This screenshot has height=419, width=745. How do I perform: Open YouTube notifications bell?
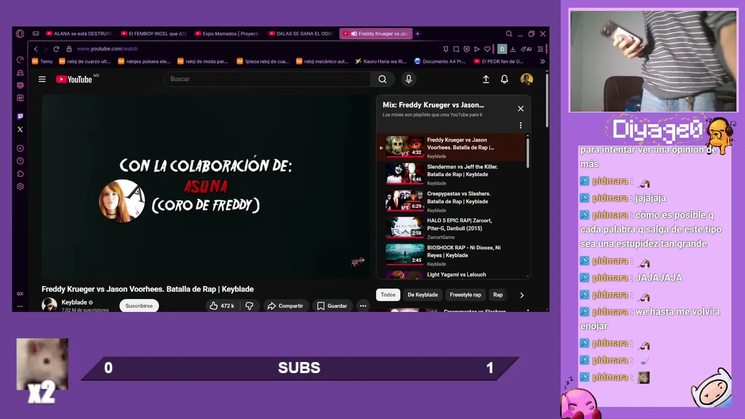(505, 79)
